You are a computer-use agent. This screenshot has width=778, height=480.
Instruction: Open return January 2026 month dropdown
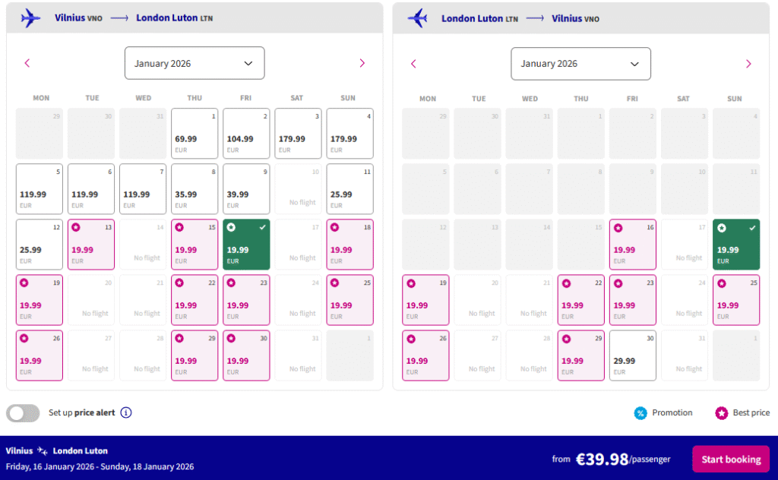580,64
